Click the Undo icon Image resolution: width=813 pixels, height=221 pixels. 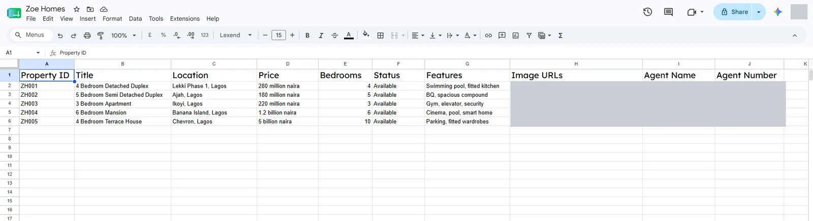[60, 35]
